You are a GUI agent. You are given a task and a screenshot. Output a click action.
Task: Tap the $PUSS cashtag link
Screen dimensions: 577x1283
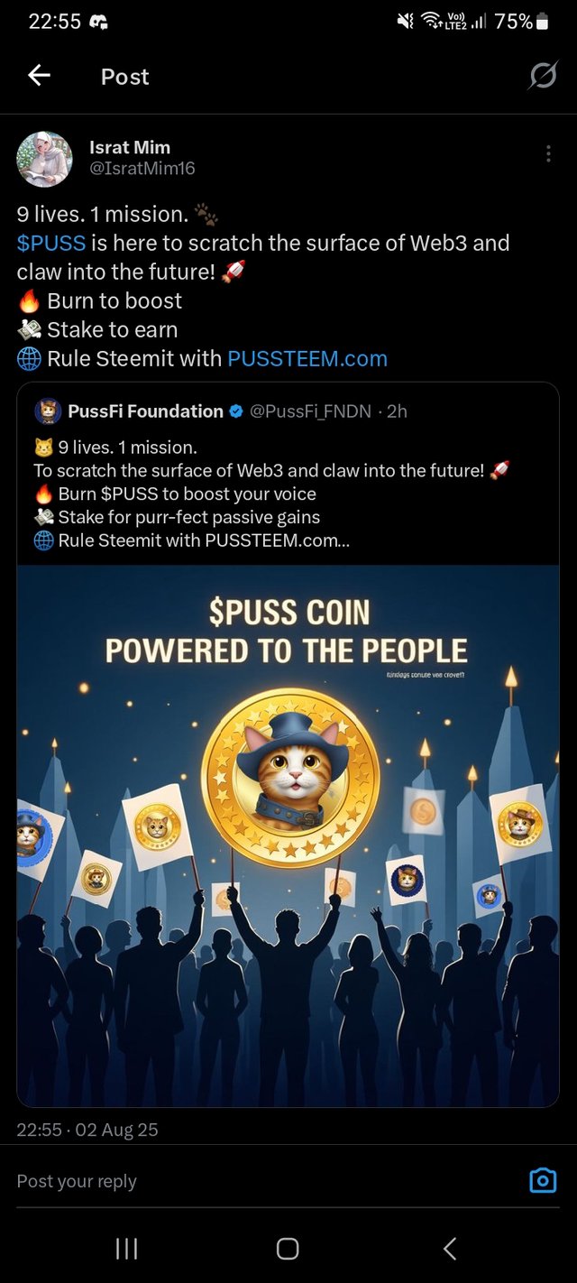click(x=51, y=243)
